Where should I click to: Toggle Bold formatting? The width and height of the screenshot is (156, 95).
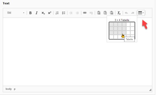(30, 13)
